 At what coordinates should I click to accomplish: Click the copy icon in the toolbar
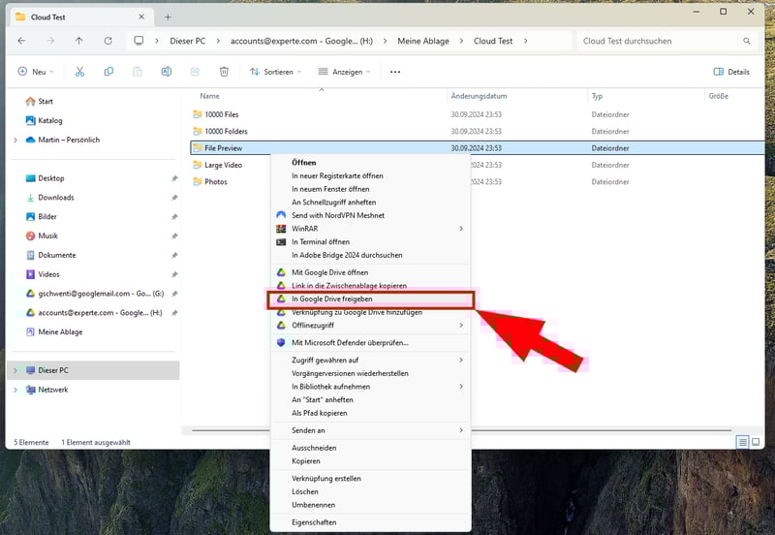tap(108, 72)
